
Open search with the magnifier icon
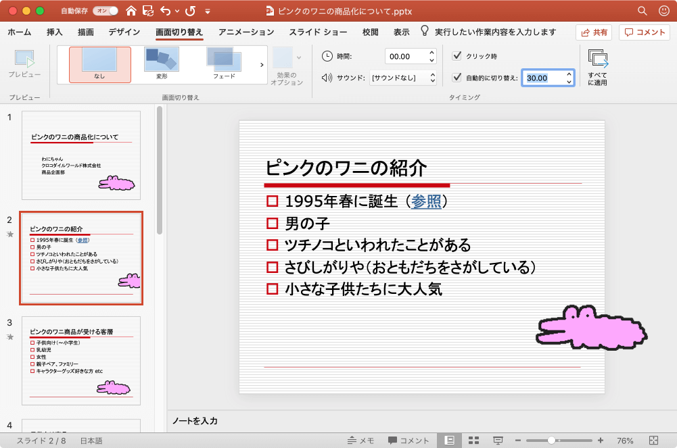pos(643,11)
